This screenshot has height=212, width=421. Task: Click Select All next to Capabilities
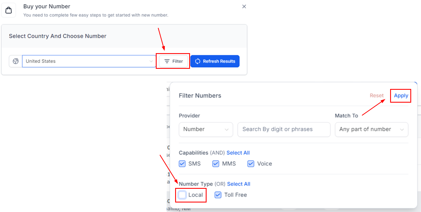[238, 153]
